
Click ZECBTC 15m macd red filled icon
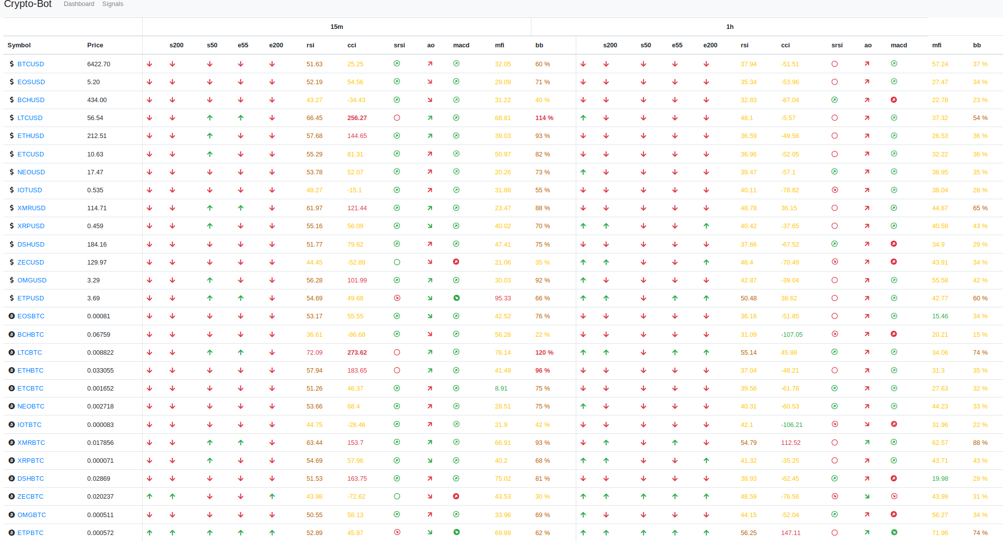456,496
